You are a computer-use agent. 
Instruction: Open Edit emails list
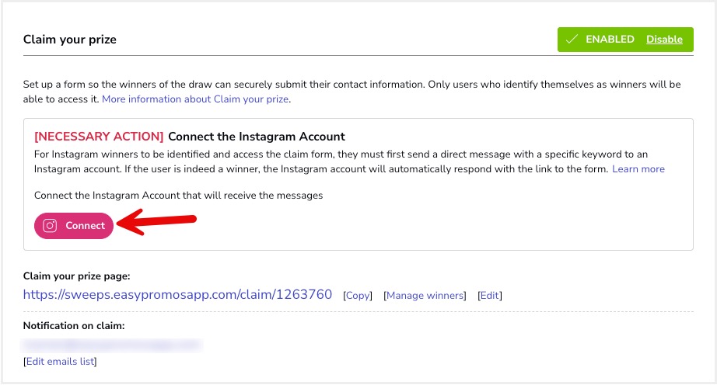61,362
